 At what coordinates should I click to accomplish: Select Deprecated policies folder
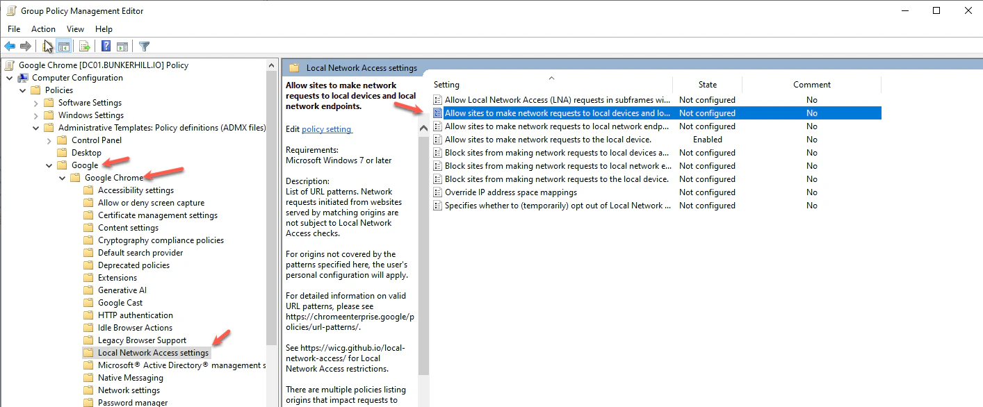[x=133, y=265]
